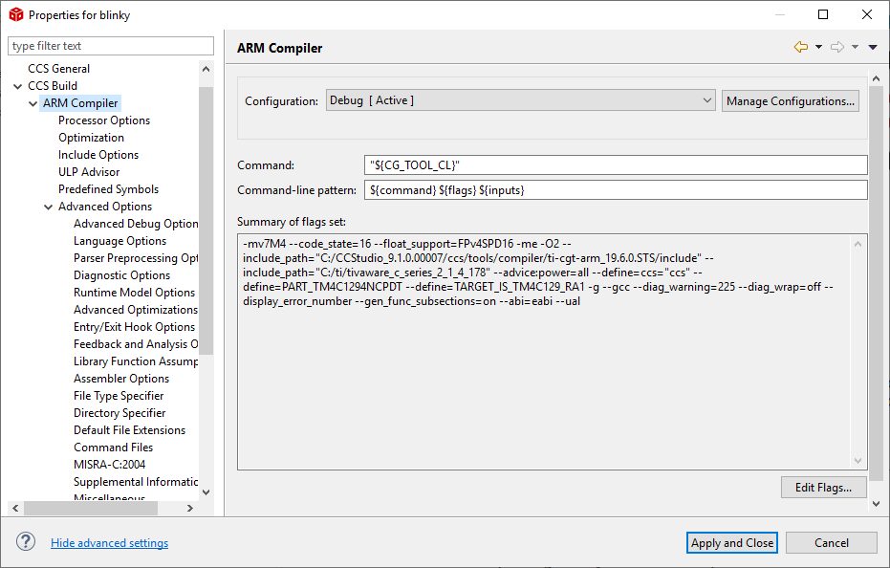Click the Hide advanced settings link
This screenshot has width=890, height=568.
point(110,543)
